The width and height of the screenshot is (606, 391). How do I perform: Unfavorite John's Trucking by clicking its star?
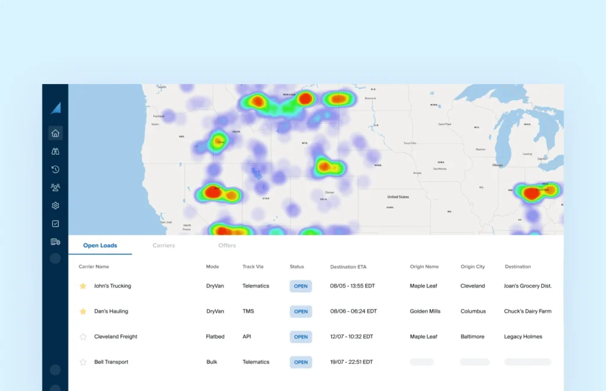click(x=83, y=286)
